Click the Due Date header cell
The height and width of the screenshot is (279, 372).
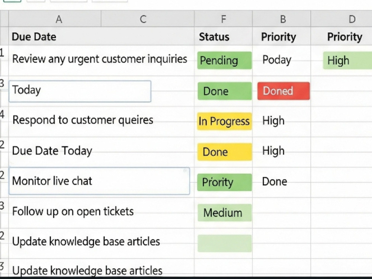coord(101,36)
